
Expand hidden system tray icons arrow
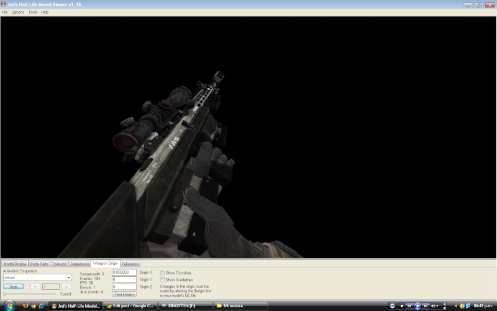pyautogui.click(x=456, y=306)
